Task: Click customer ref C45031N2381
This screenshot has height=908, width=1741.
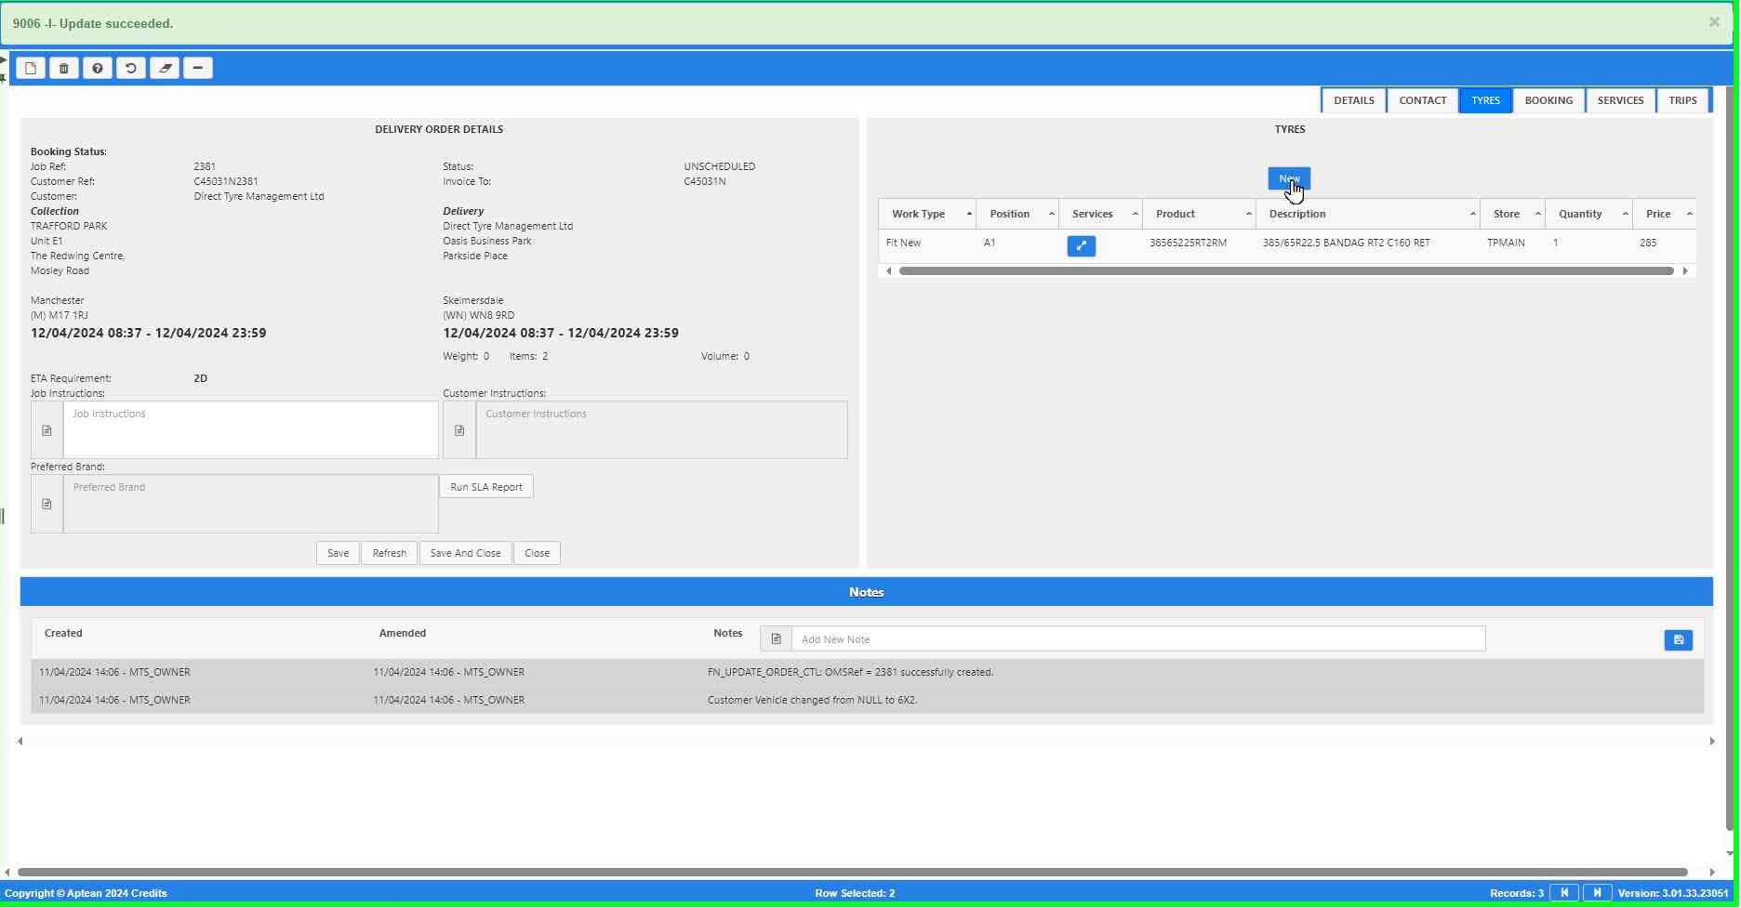Action: click(x=226, y=181)
